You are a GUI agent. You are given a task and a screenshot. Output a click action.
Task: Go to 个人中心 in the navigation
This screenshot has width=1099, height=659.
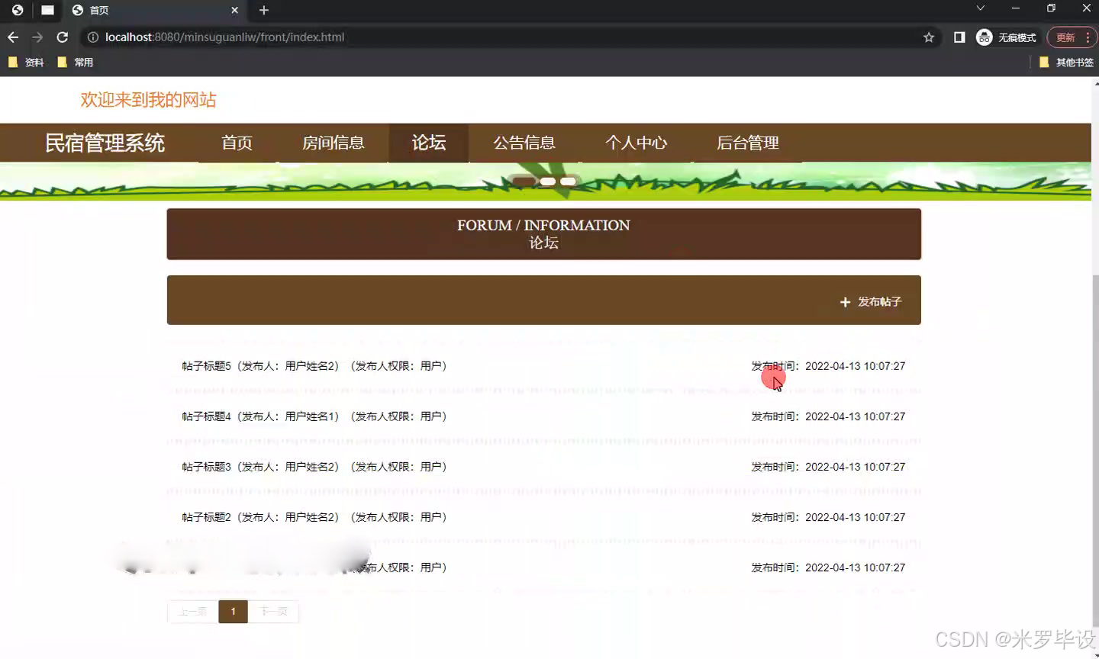click(x=637, y=143)
